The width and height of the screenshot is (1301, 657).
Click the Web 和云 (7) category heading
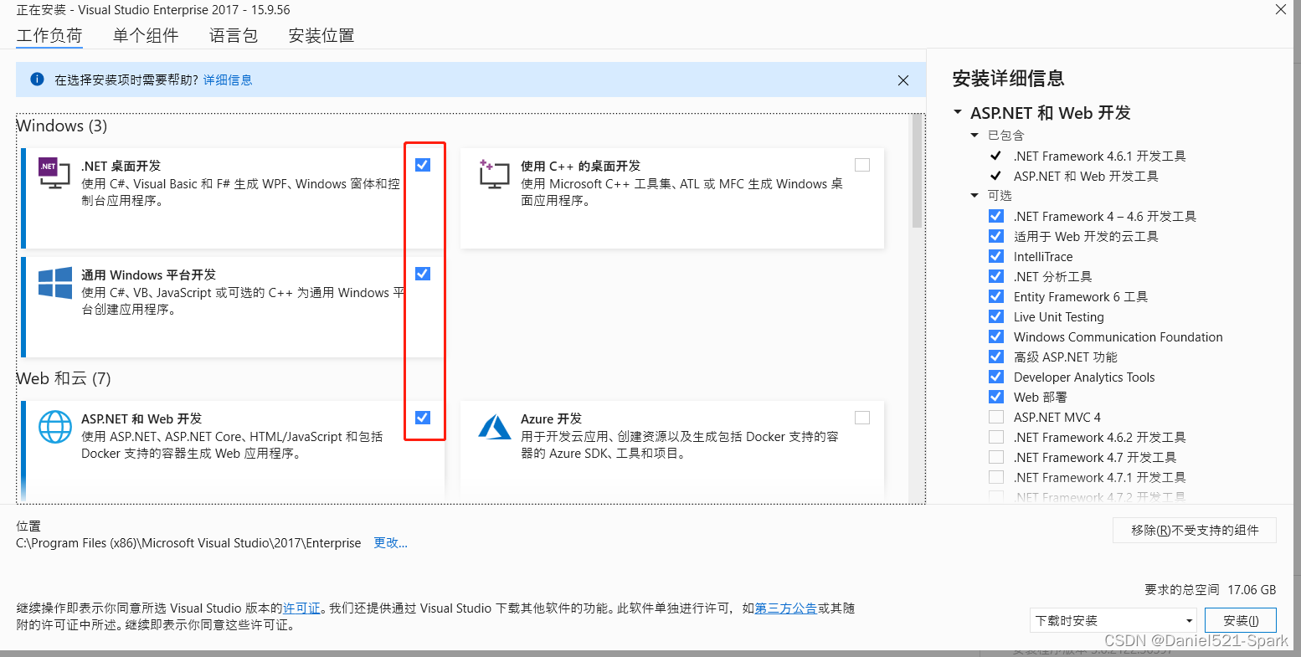[64, 378]
